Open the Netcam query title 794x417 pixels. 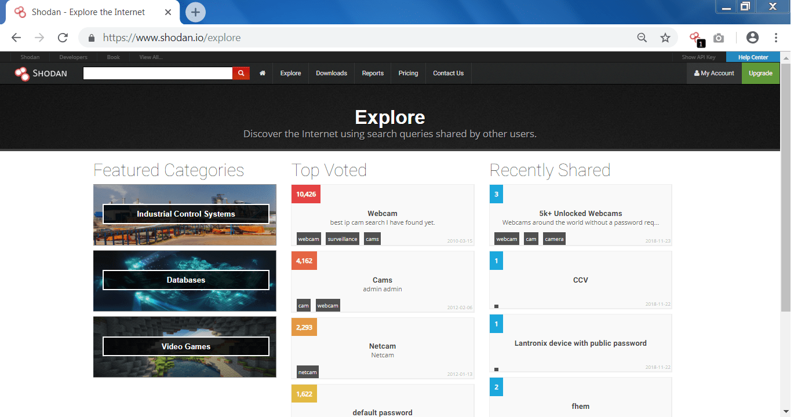coord(383,346)
